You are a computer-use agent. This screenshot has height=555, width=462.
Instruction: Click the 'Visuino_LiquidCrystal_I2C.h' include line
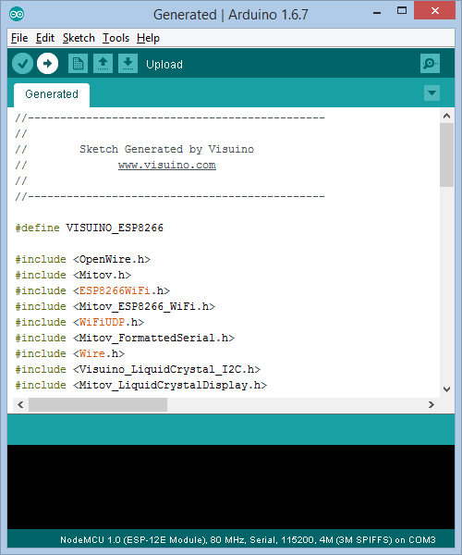[138, 369]
